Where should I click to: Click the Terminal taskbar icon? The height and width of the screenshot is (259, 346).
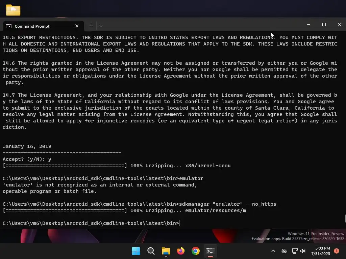pos(210,251)
